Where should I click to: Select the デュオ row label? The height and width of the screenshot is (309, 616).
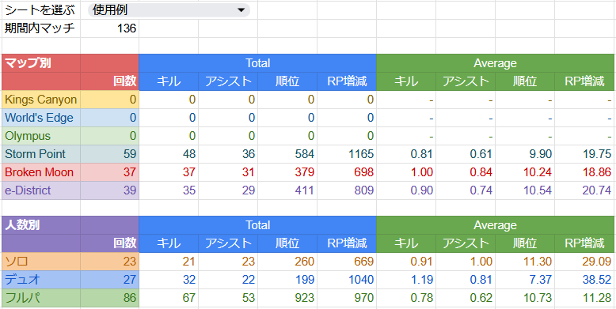[41, 280]
